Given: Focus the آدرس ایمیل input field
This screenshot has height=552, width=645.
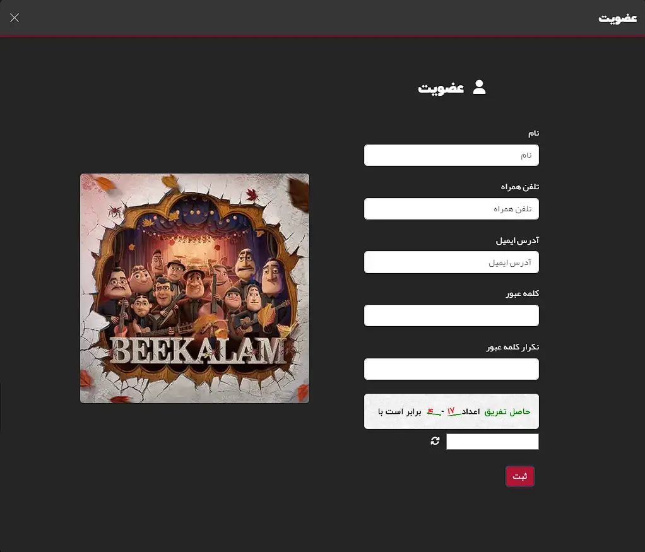Looking at the screenshot, I should point(451,262).
